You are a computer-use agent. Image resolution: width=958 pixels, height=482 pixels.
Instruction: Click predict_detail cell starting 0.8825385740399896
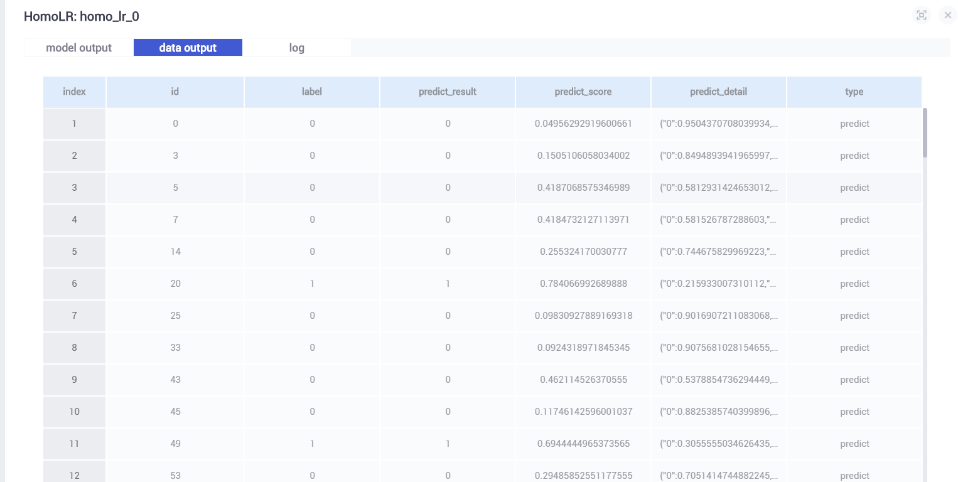[x=719, y=412]
